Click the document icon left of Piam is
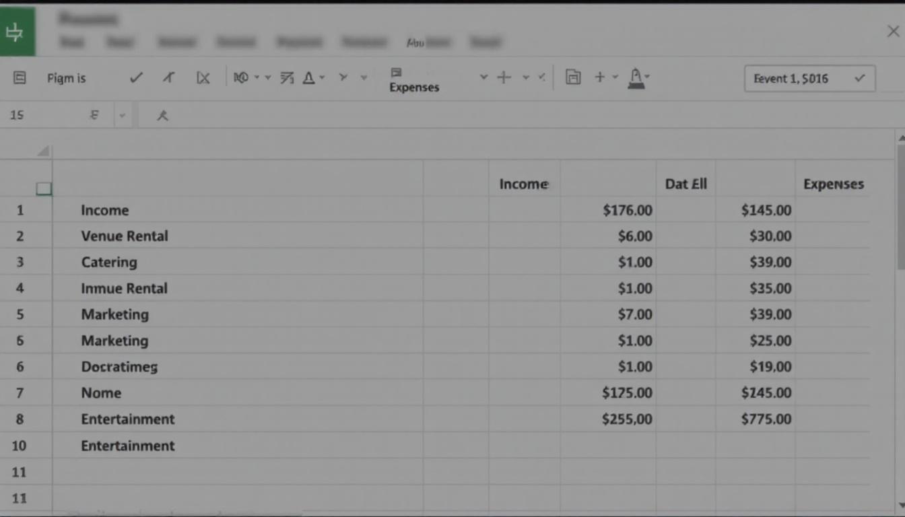Viewport: 905px width, 517px height. (20, 78)
